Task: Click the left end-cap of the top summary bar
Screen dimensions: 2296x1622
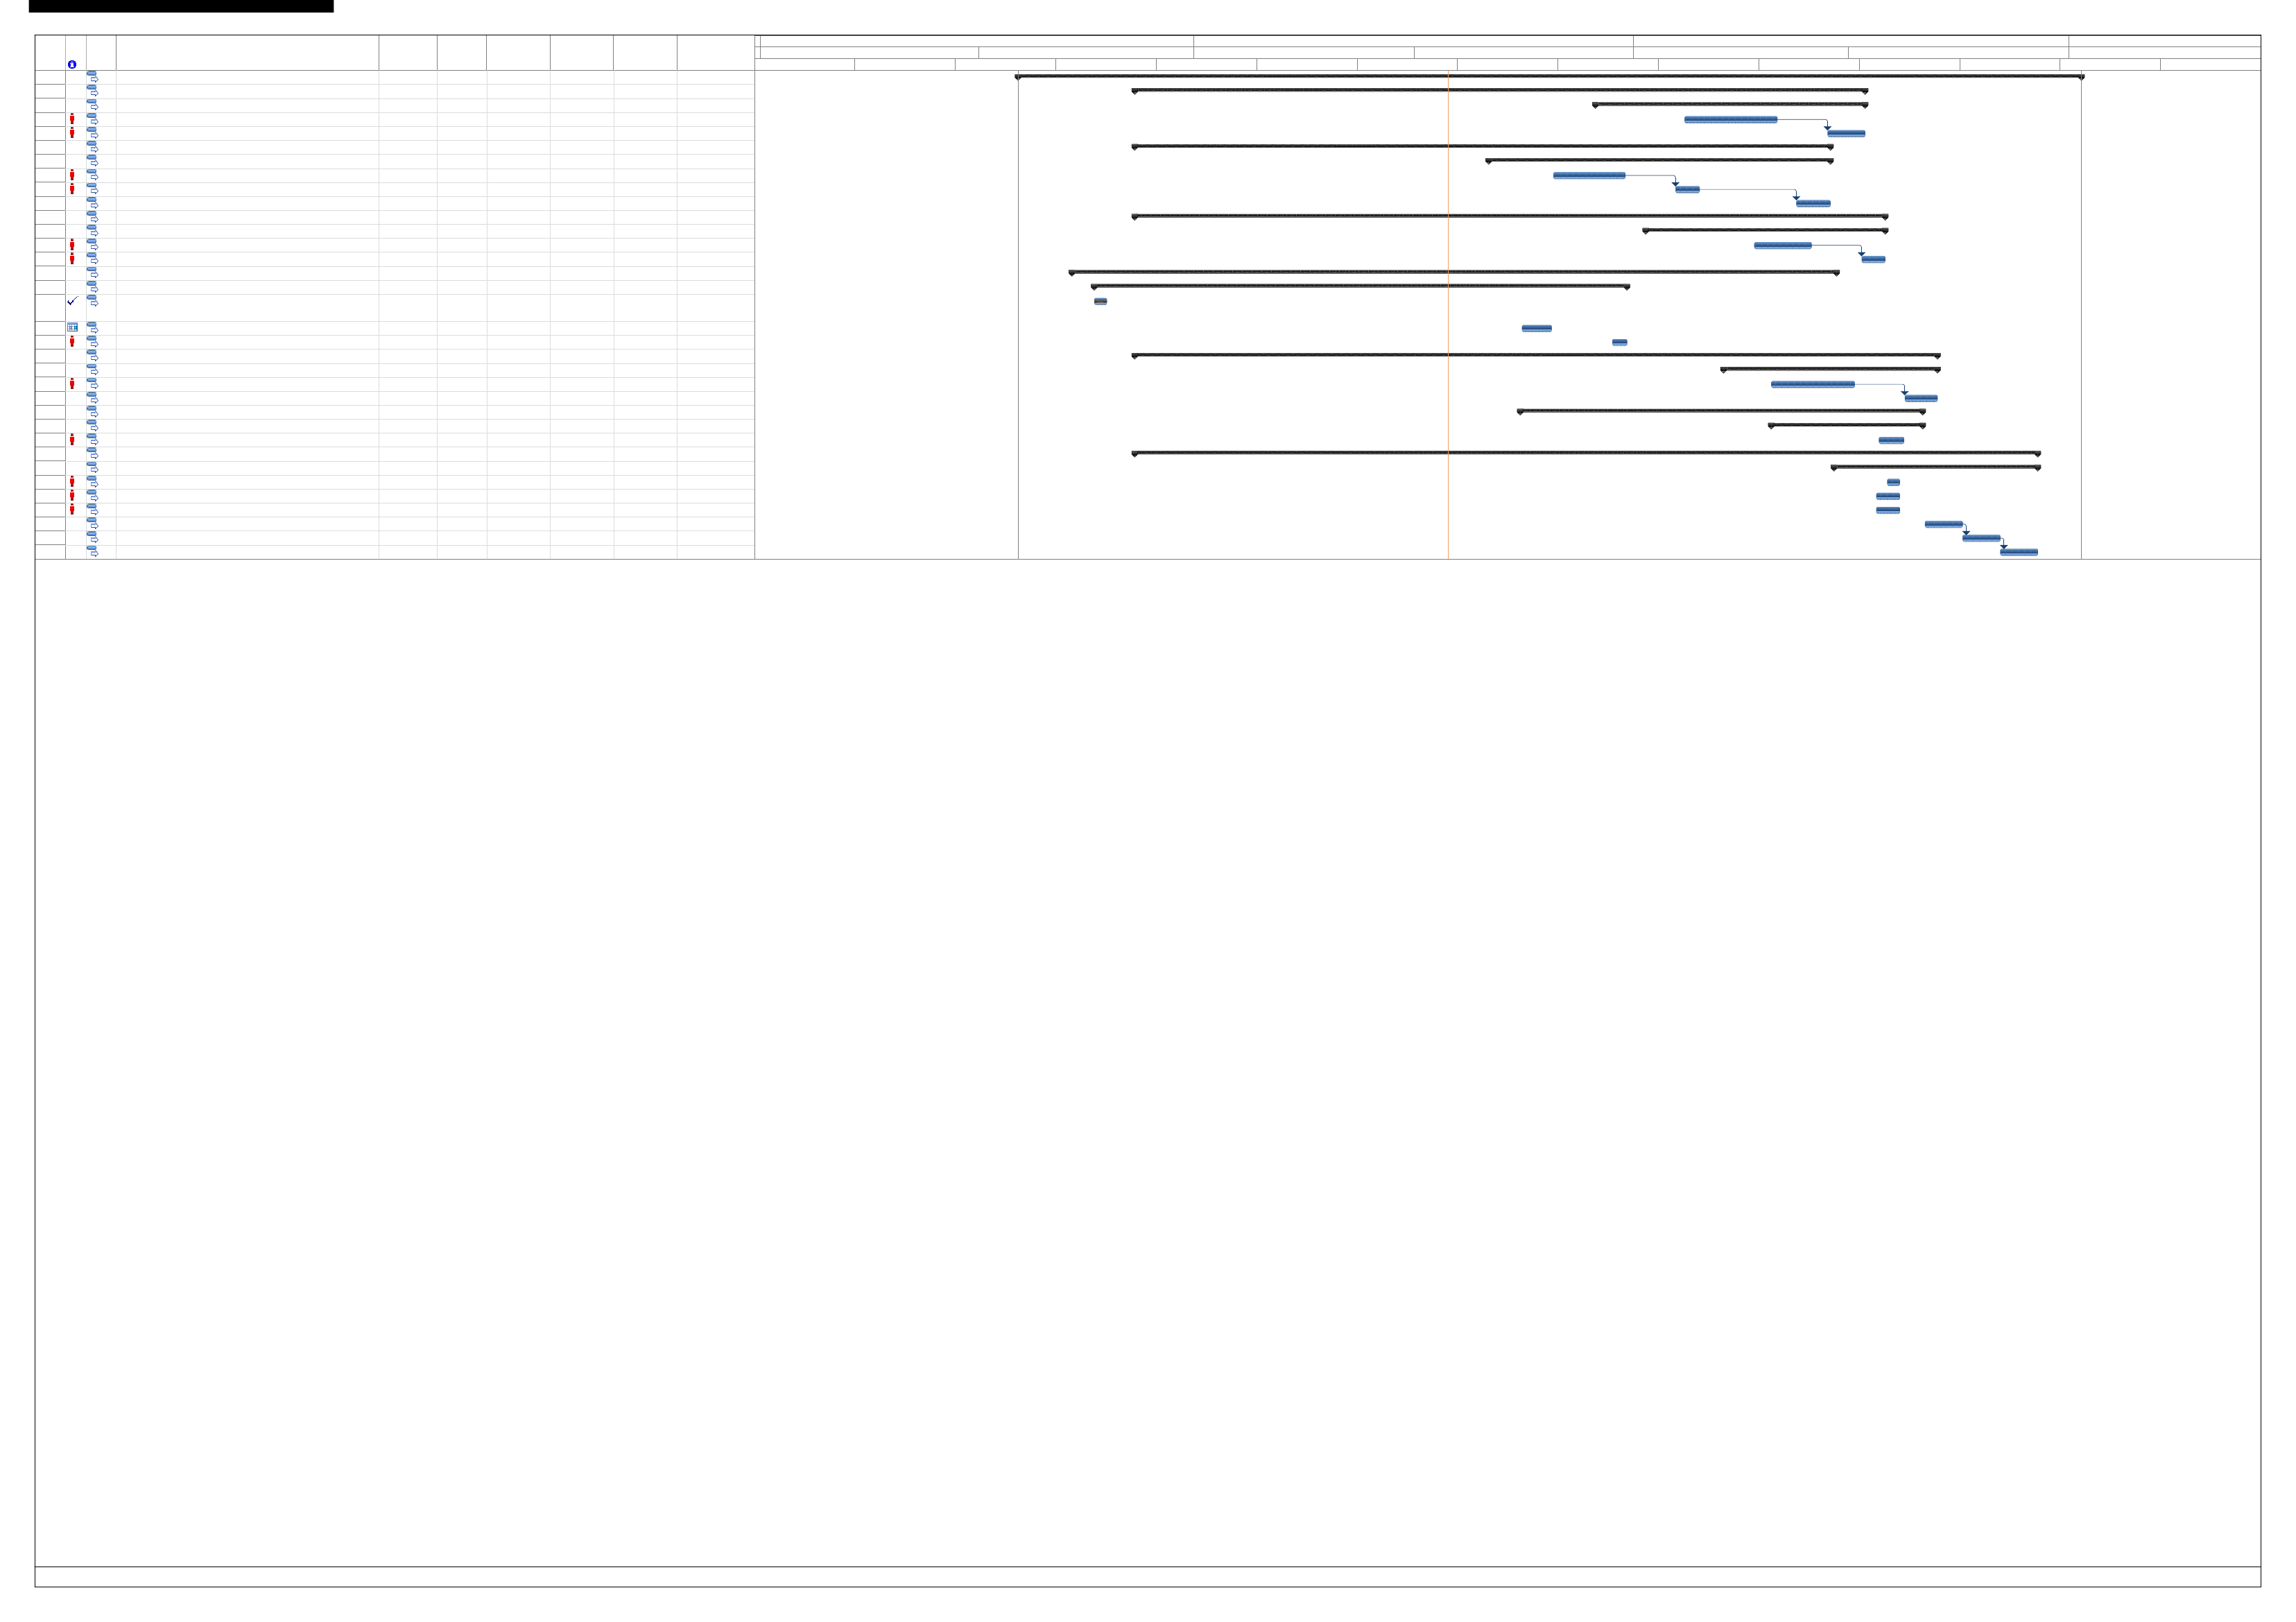Action: tap(1018, 77)
